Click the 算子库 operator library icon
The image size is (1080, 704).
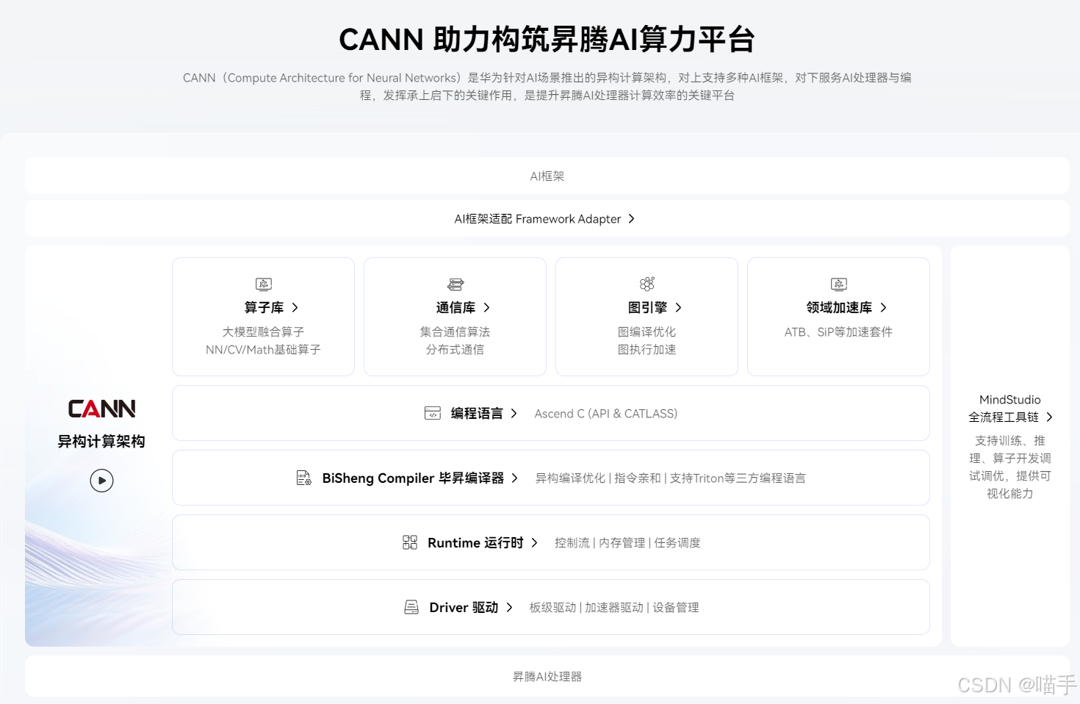pos(264,284)
